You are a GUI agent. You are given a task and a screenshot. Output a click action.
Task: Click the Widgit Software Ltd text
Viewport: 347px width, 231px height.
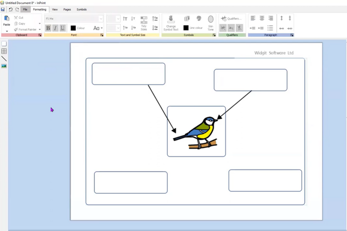(274, 53)
